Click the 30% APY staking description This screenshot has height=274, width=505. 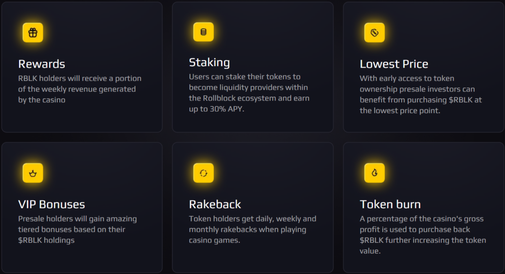click(x=249, y=93)
